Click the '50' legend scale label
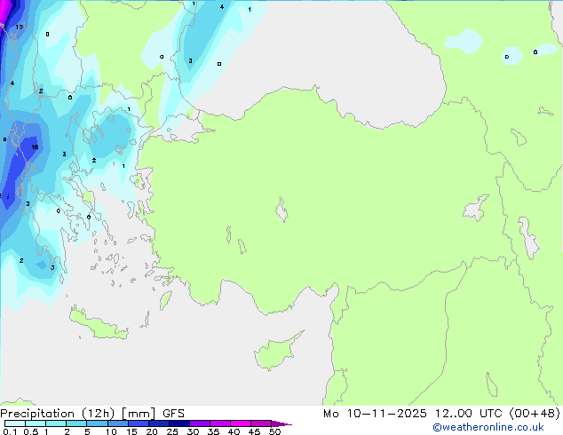Viewport: 563px width, 435px height. tap(274, 431)
